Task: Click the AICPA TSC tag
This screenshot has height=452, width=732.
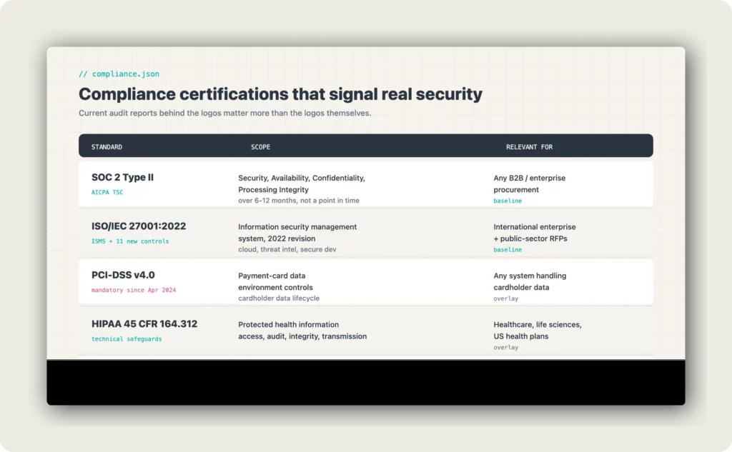Action: (x=107, y=192)
